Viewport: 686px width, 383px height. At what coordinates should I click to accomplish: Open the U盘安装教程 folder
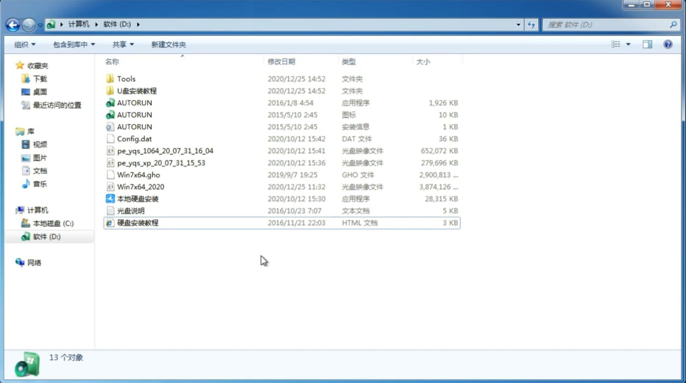(137, 91)
